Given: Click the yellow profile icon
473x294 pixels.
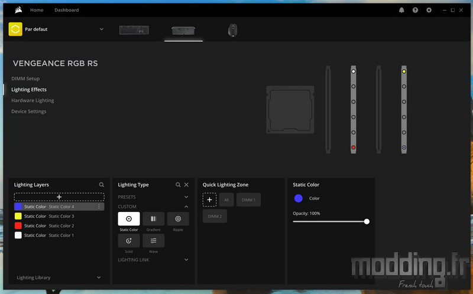Looking at the screenshot, I should pos(15,29).
